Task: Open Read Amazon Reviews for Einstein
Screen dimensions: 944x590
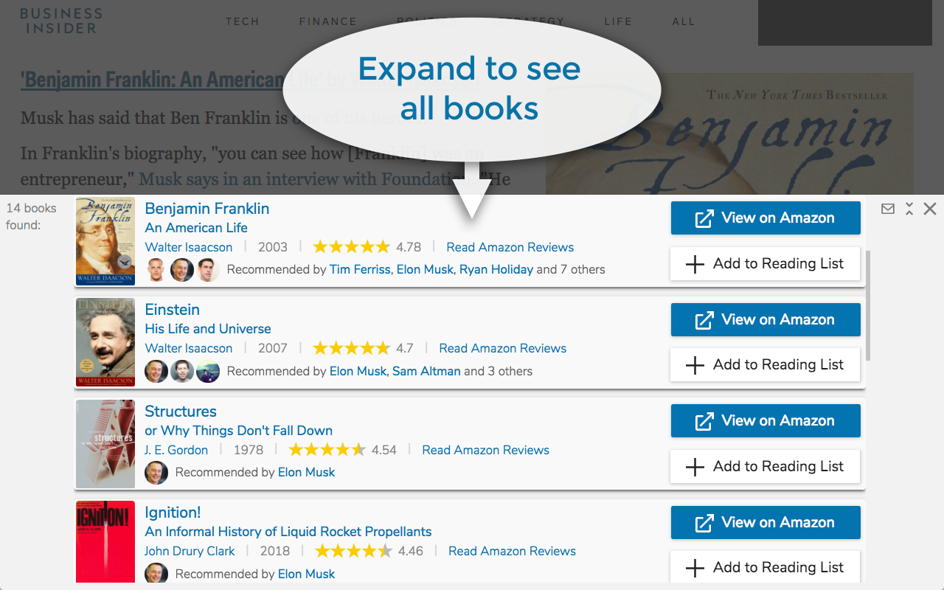Action: 502,347
